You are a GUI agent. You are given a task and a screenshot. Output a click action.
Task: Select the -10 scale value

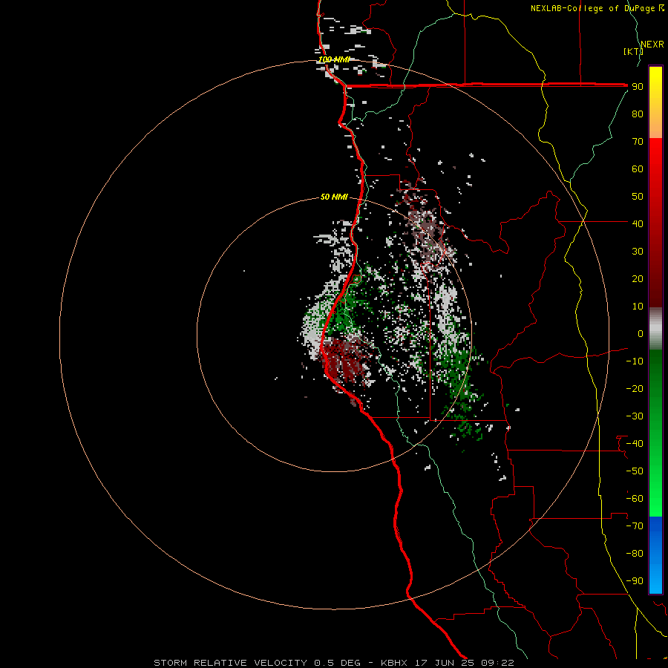(635, 361)
